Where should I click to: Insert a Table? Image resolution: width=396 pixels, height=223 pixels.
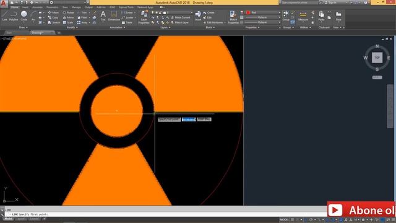[x=127, y=22]
